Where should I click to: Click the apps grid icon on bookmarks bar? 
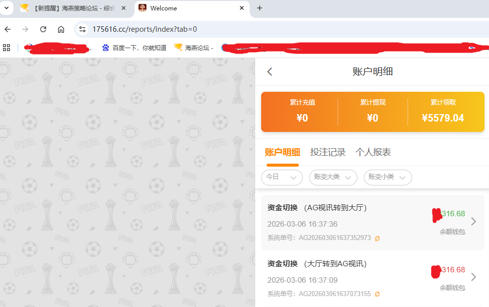[6, 48]
